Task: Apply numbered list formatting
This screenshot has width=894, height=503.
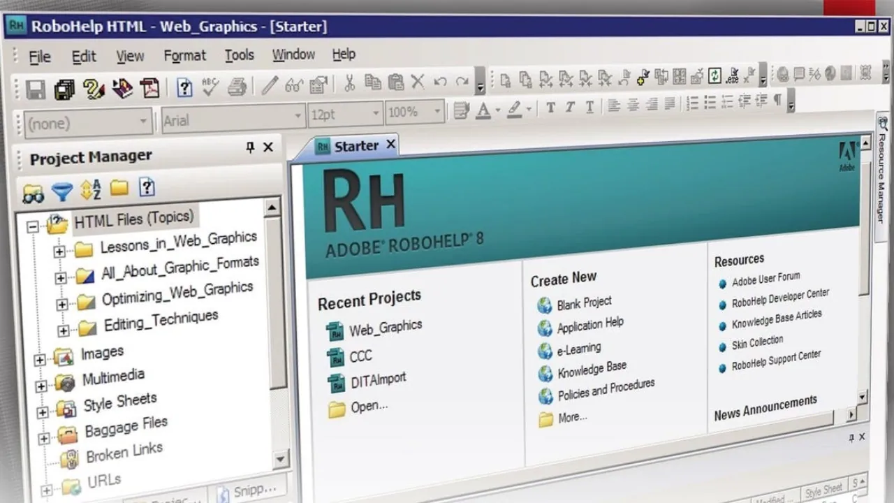Action: click(693, 103)
